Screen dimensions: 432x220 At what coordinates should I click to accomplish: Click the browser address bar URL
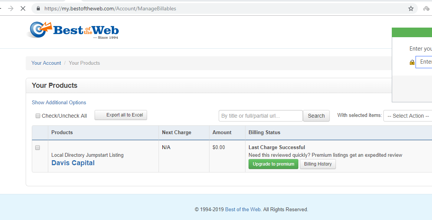[x=110, y=8]
